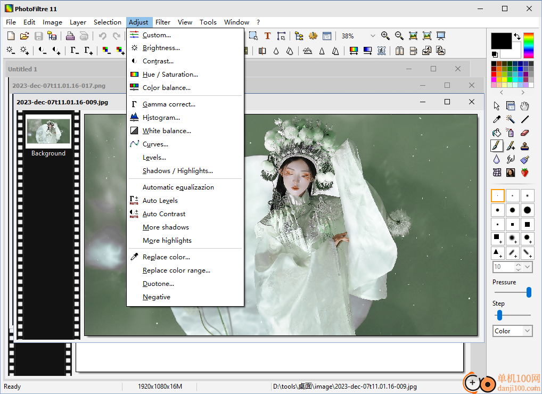
Task: Adjust the Step slider handle
Action: pos(499,315)
